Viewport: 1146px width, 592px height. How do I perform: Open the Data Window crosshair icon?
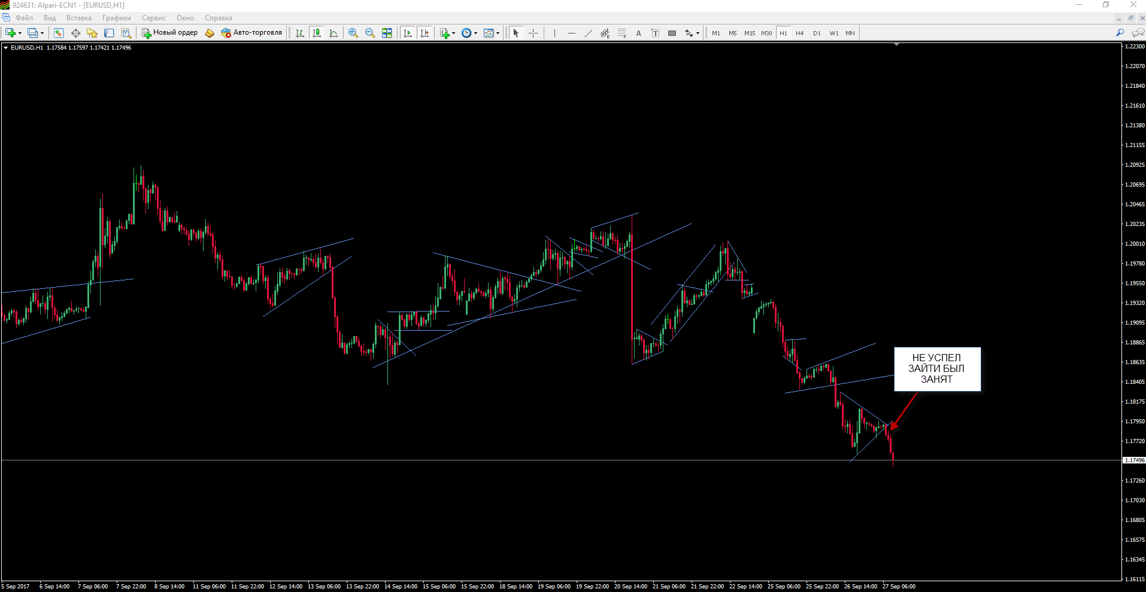(x=75, y=33)
